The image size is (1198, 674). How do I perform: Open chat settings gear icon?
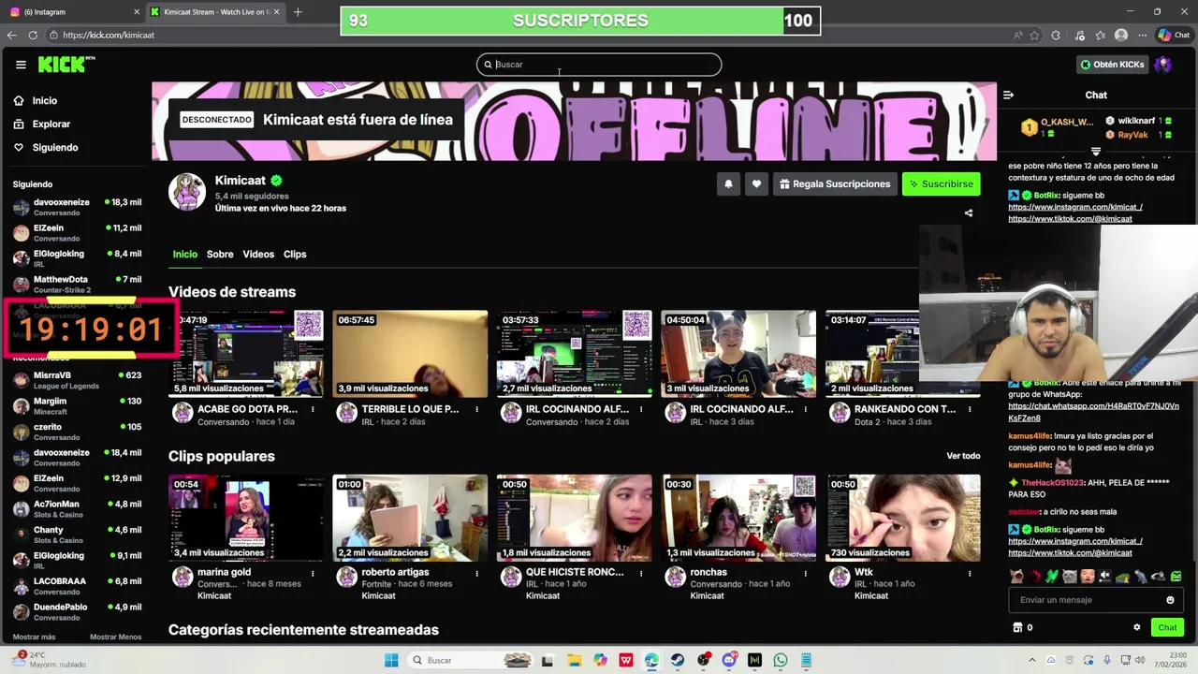coord(1137,627)
